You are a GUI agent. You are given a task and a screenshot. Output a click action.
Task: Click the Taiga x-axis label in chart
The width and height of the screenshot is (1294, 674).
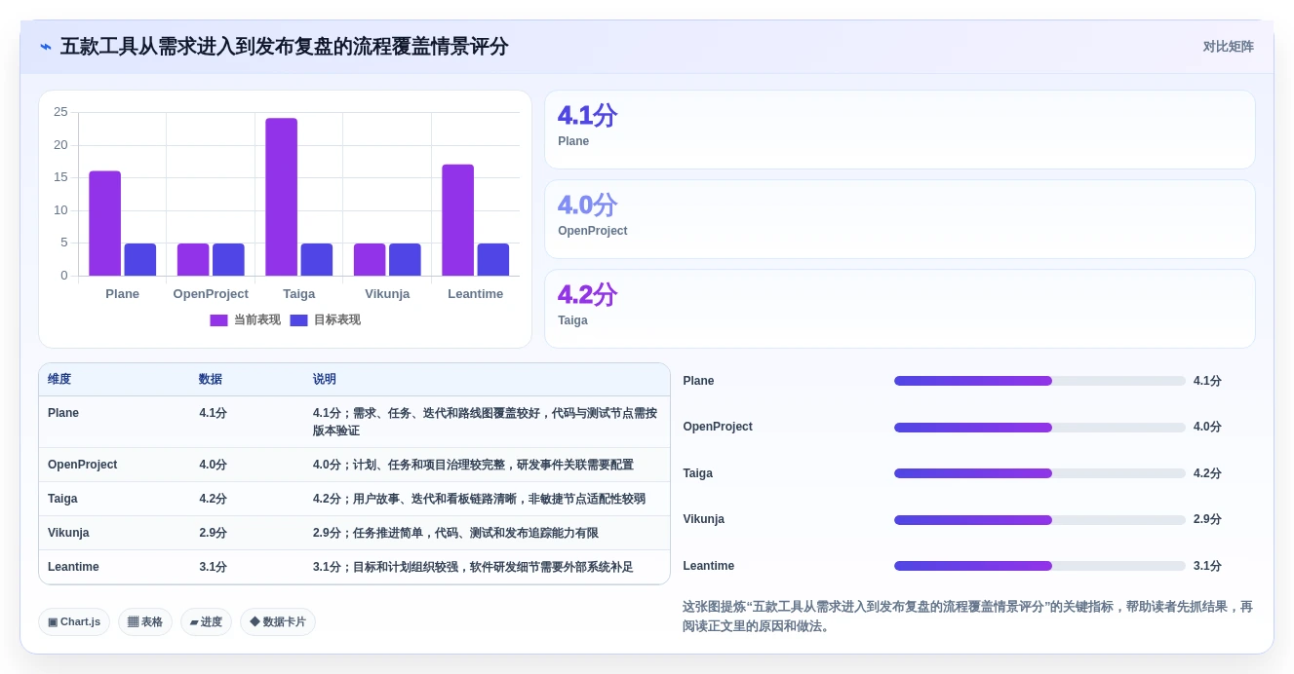298,294
